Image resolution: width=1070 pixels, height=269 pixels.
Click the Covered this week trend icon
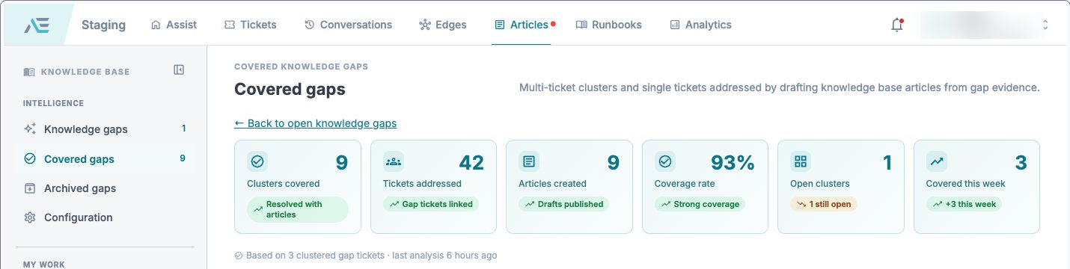[936, 161]
